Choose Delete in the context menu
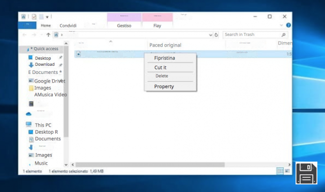Viewport: 325px width, 192px height. pos(161,76)
